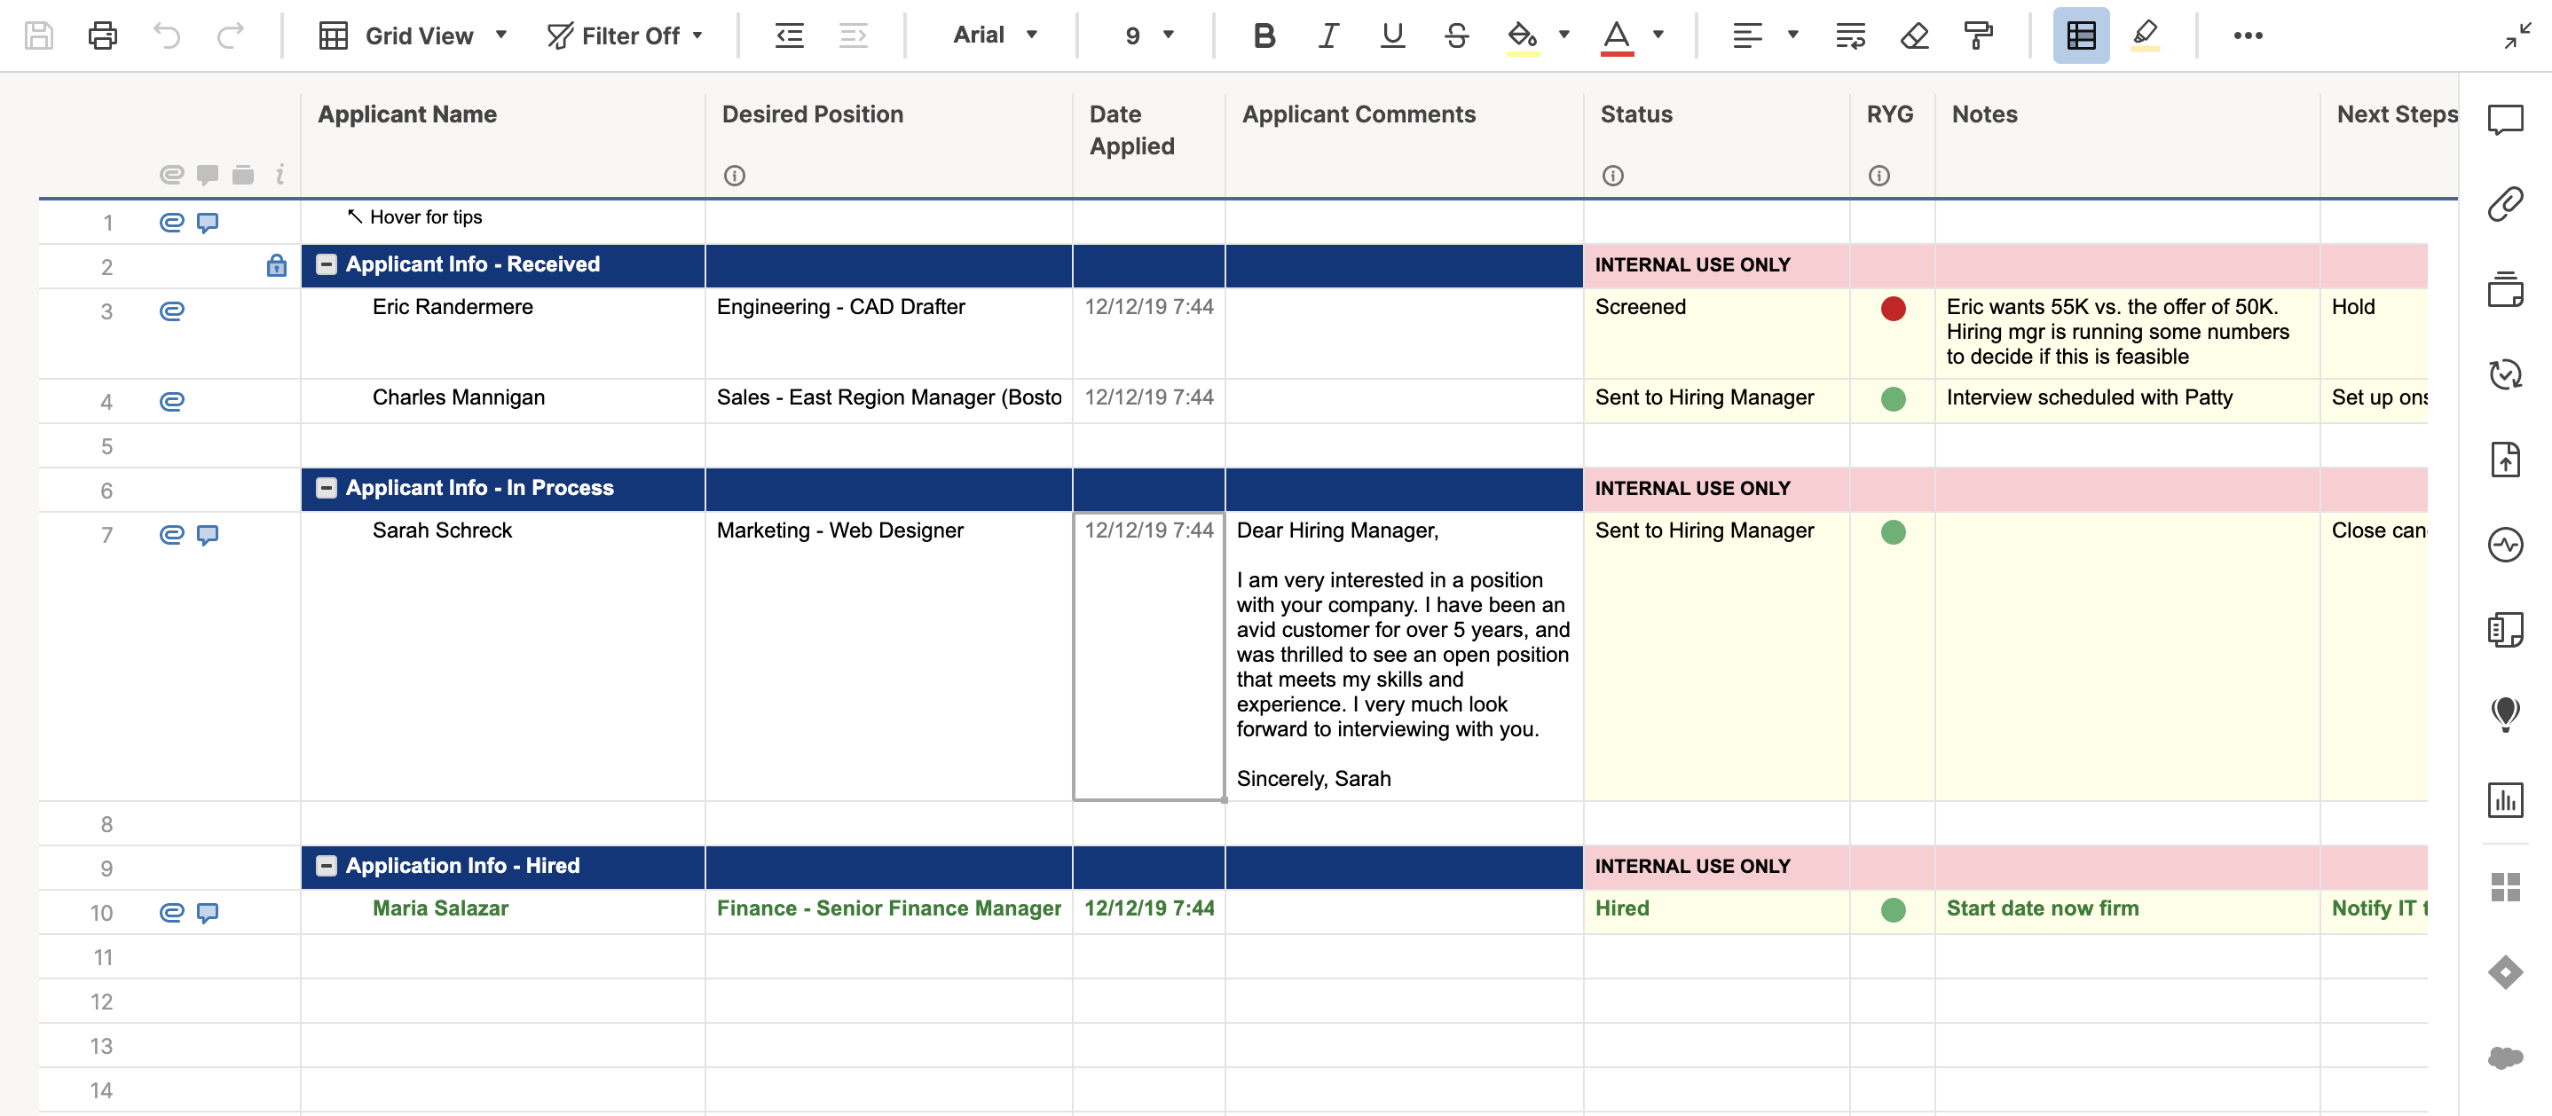Toggle conditional formatting grid button

pos(2082,35)
